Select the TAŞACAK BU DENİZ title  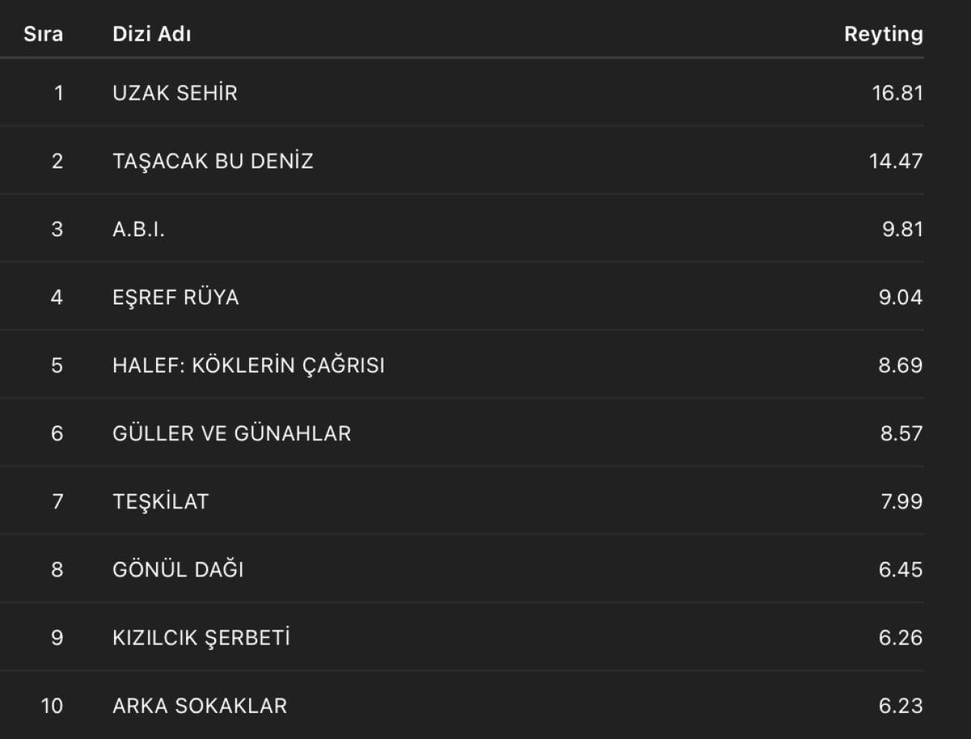[x=213, y=161]
